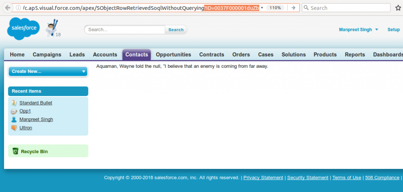
Task: Open the Privacy Statement footer link
Action: [263, 178]
